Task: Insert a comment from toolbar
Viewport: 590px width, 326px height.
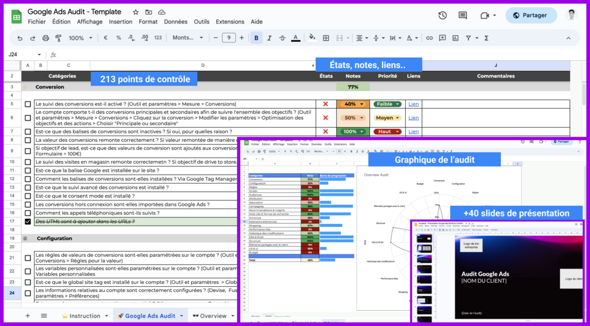Action: (443, 38)
